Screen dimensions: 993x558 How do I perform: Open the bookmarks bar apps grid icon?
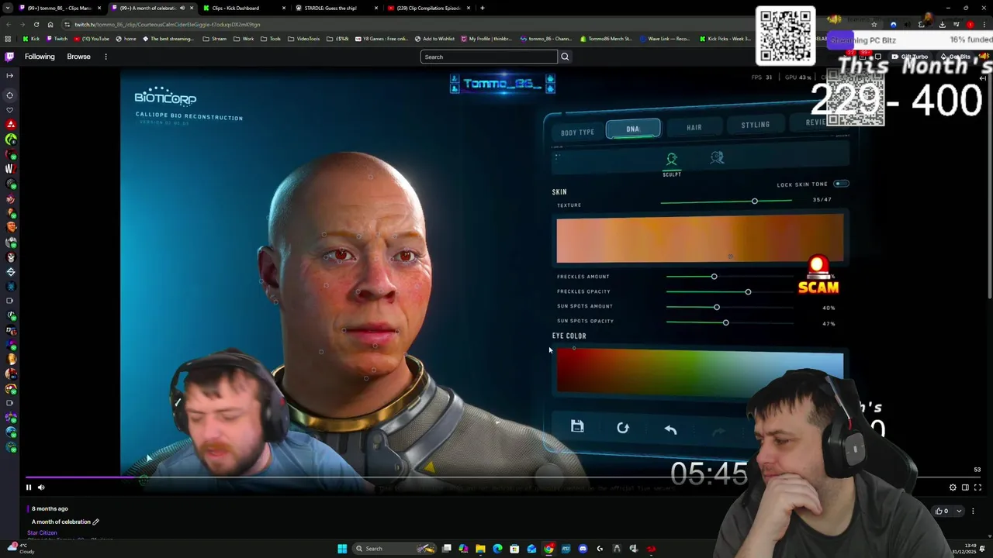[x=8, y=39]
